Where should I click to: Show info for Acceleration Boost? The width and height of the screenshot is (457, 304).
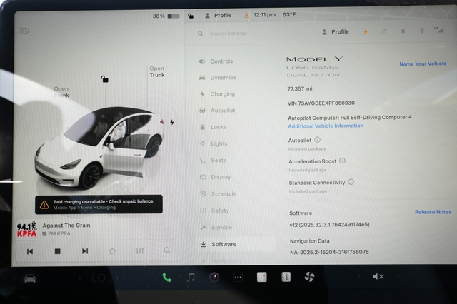coord(343,161)
